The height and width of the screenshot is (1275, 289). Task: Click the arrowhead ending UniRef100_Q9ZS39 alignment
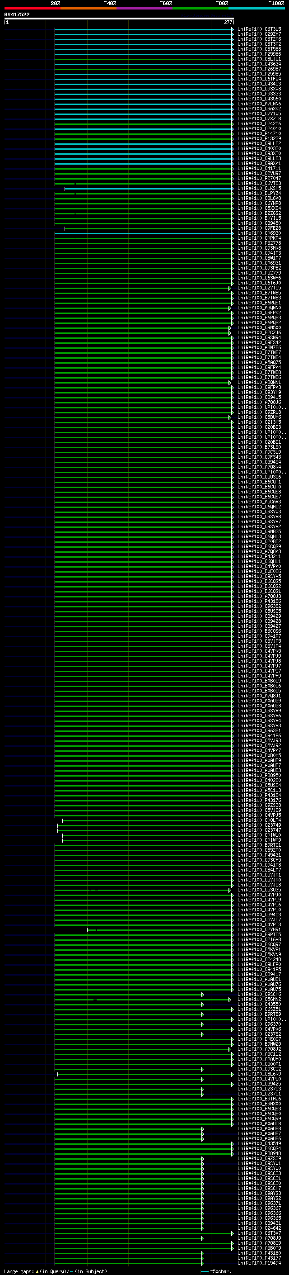203,1158
